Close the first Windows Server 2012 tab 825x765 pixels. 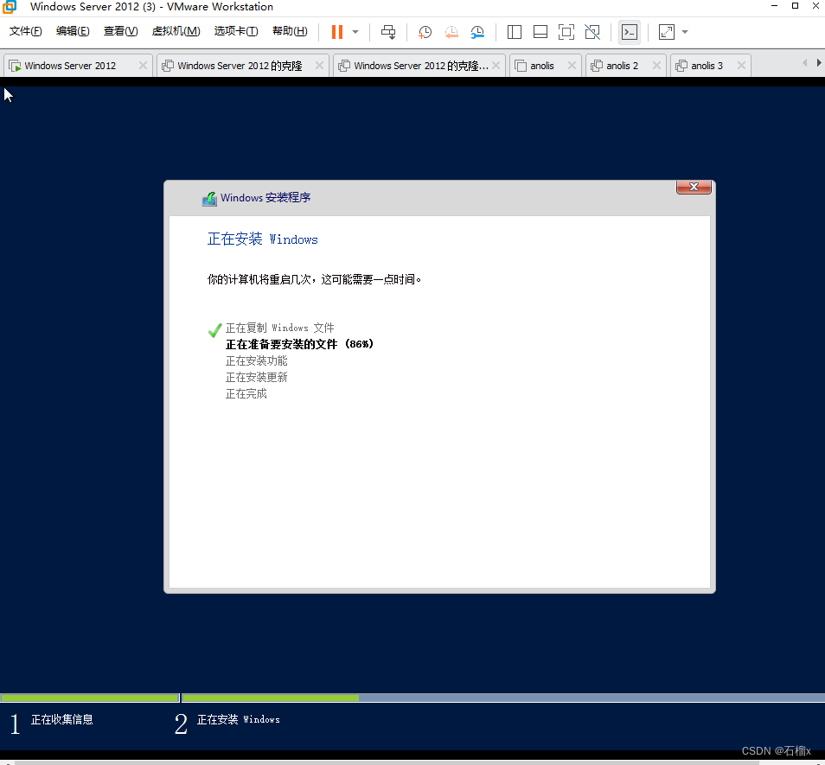pos(143,65)
